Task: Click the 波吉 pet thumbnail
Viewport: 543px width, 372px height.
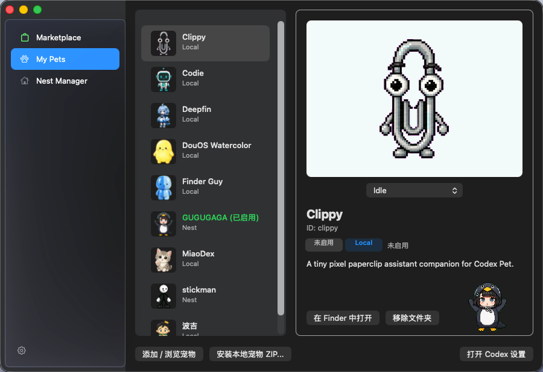Action: point(164,328)
